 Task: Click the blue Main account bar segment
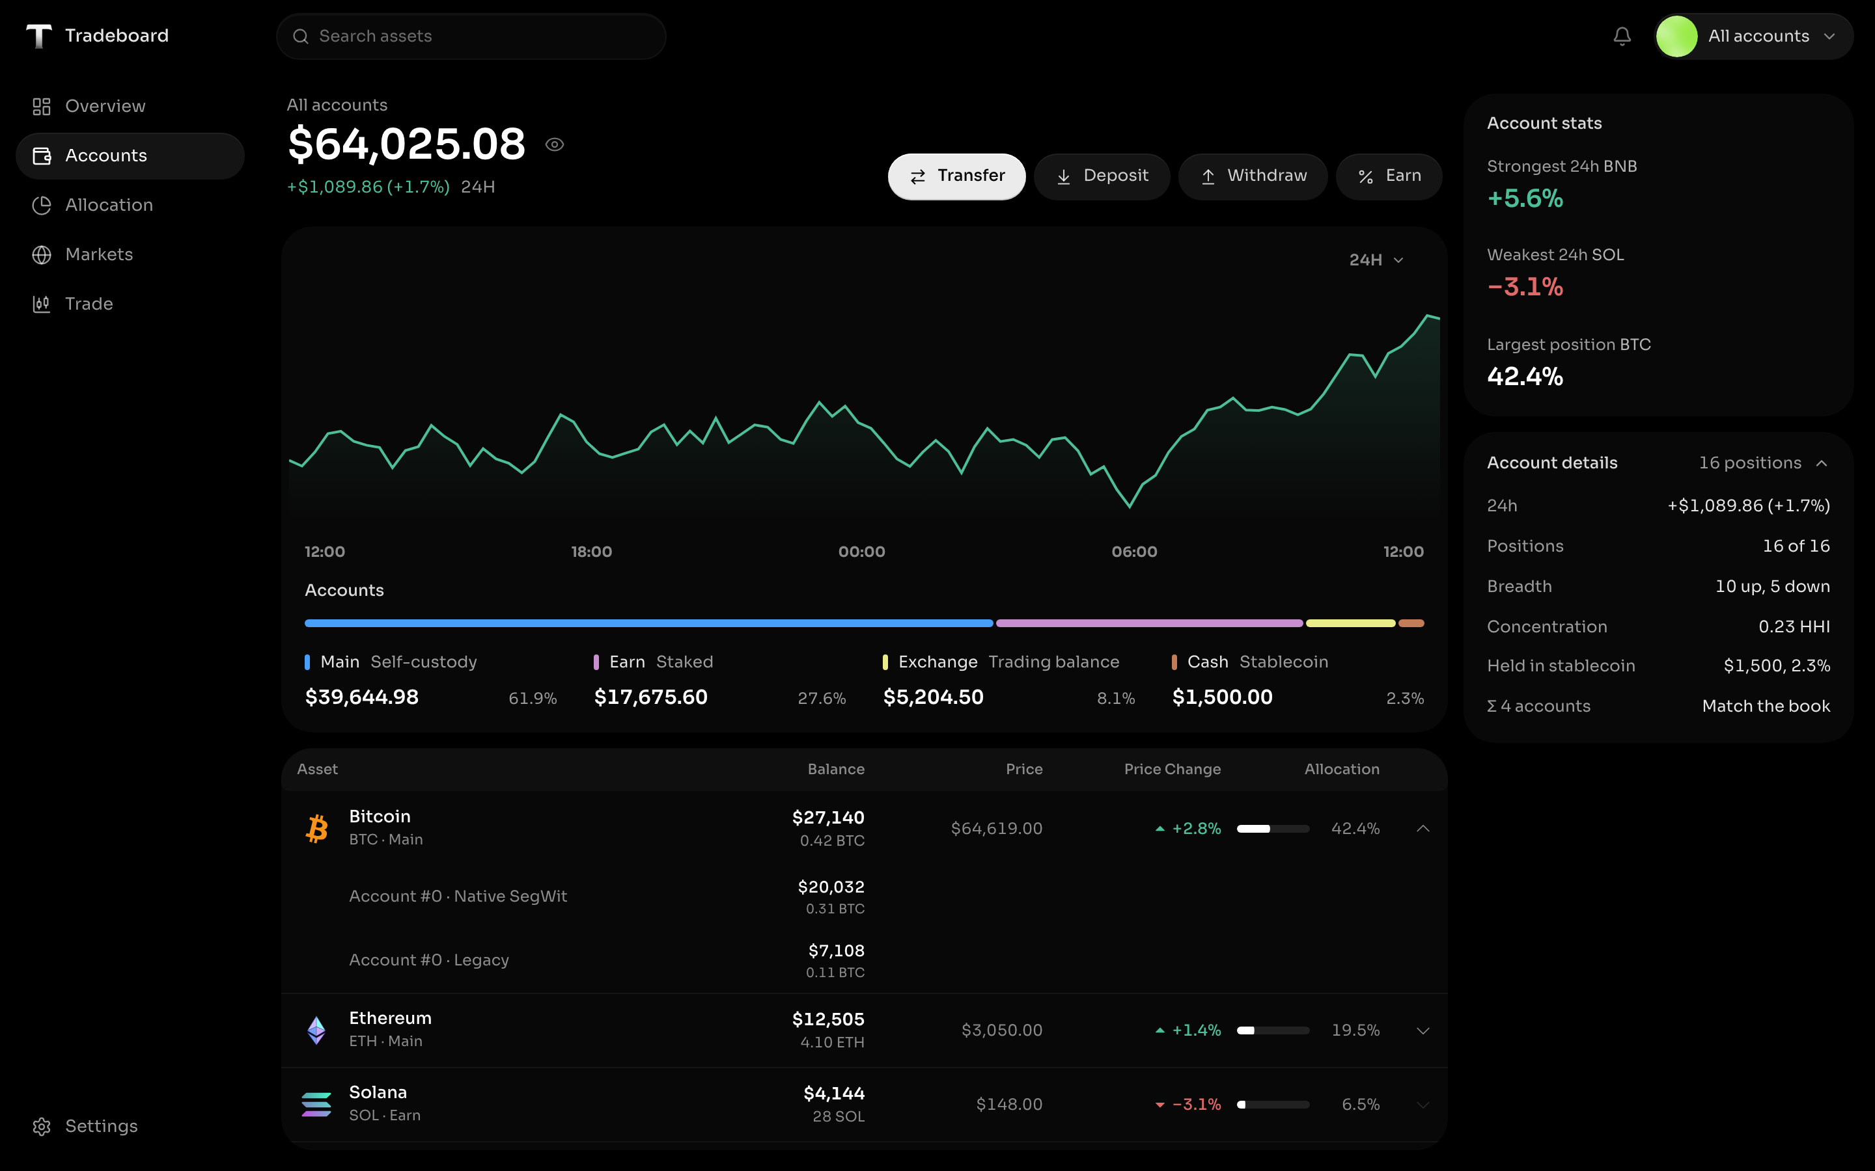tap(648, 623)
